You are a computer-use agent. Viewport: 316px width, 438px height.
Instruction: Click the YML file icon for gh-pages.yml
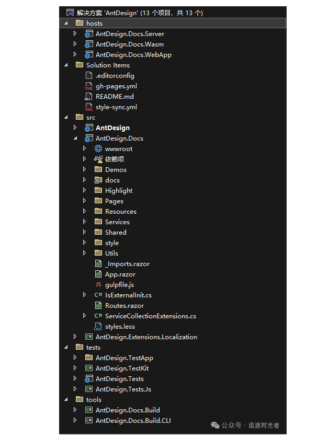tap(88, 86)
